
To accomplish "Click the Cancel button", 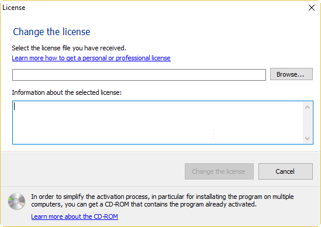I will 285,171.
